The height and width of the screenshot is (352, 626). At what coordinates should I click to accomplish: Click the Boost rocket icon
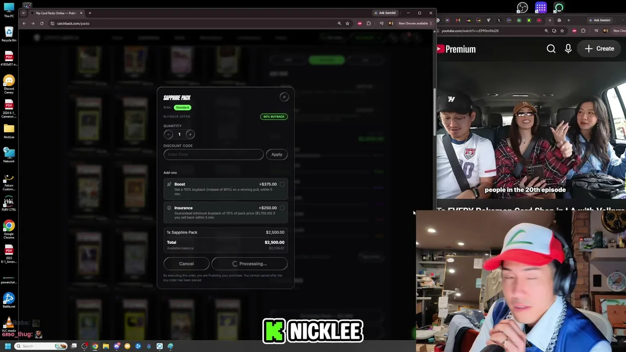point(169,184)
